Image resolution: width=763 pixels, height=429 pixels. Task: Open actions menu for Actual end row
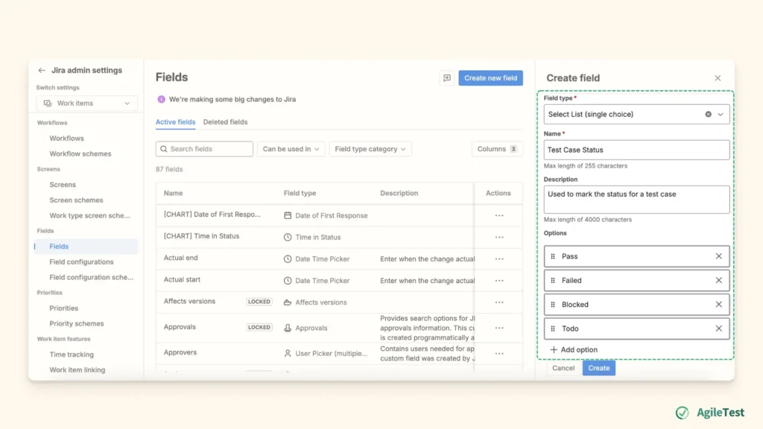click(499, 258)
